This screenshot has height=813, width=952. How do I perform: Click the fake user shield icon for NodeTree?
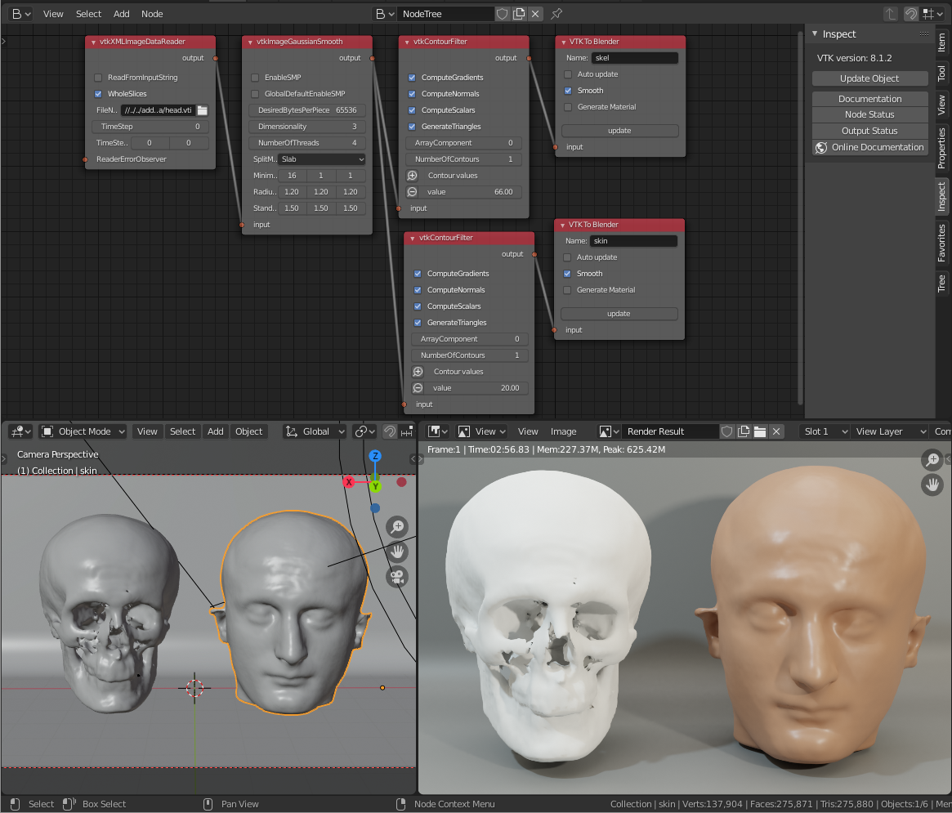click(x=503, y=14)
